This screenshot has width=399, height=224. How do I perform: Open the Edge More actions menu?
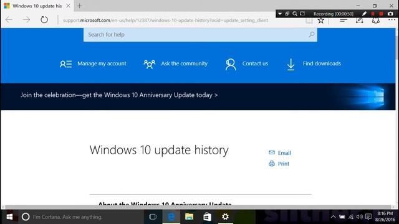pos(392,21)
